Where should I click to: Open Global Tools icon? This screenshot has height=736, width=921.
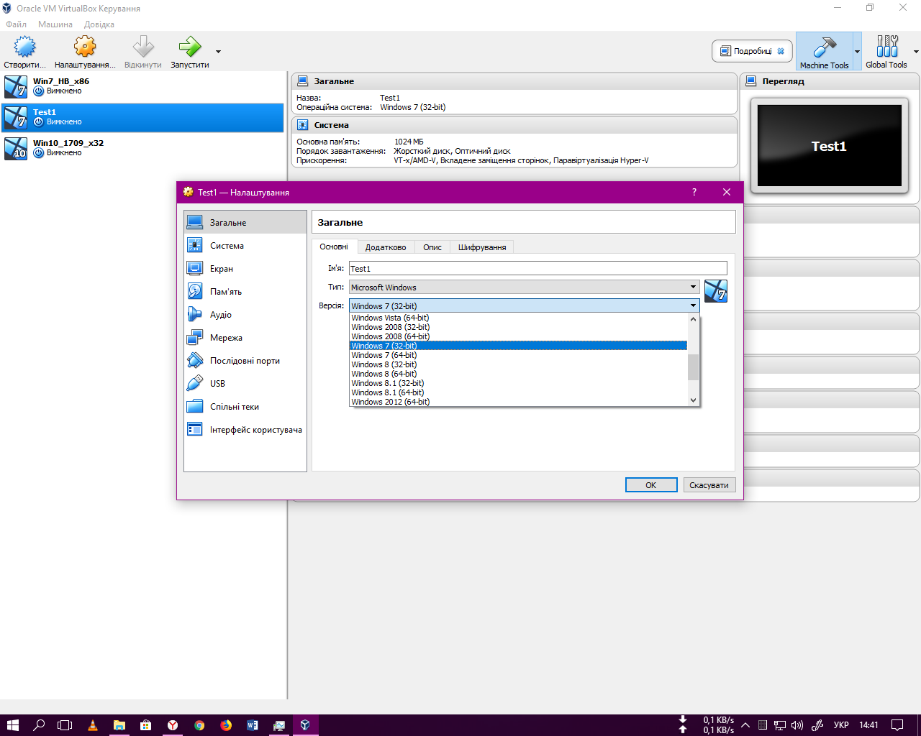(x=886, y=47)
